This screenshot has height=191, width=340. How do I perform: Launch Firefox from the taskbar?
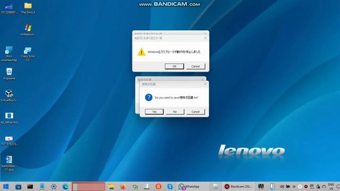tap(123, 186)
